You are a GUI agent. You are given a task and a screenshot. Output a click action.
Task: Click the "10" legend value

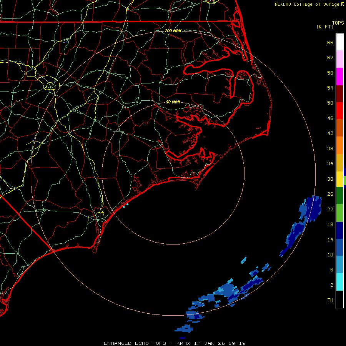[x=330, y=255]
